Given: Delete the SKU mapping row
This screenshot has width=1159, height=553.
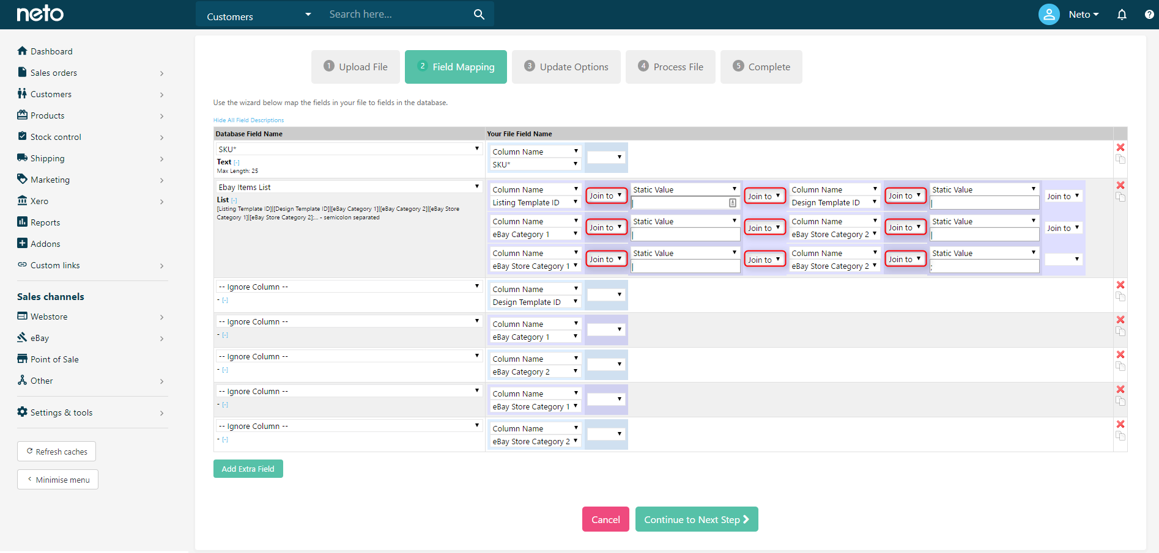Looking at the screenshot, I should point(1120,147).
